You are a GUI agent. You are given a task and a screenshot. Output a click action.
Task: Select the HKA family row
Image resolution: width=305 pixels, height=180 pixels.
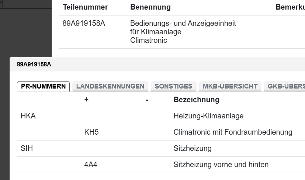28,116
